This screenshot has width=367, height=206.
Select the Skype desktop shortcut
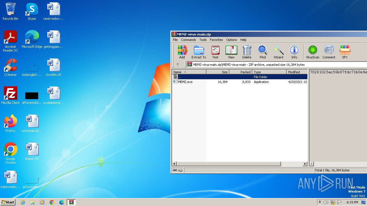coord(32,11)
